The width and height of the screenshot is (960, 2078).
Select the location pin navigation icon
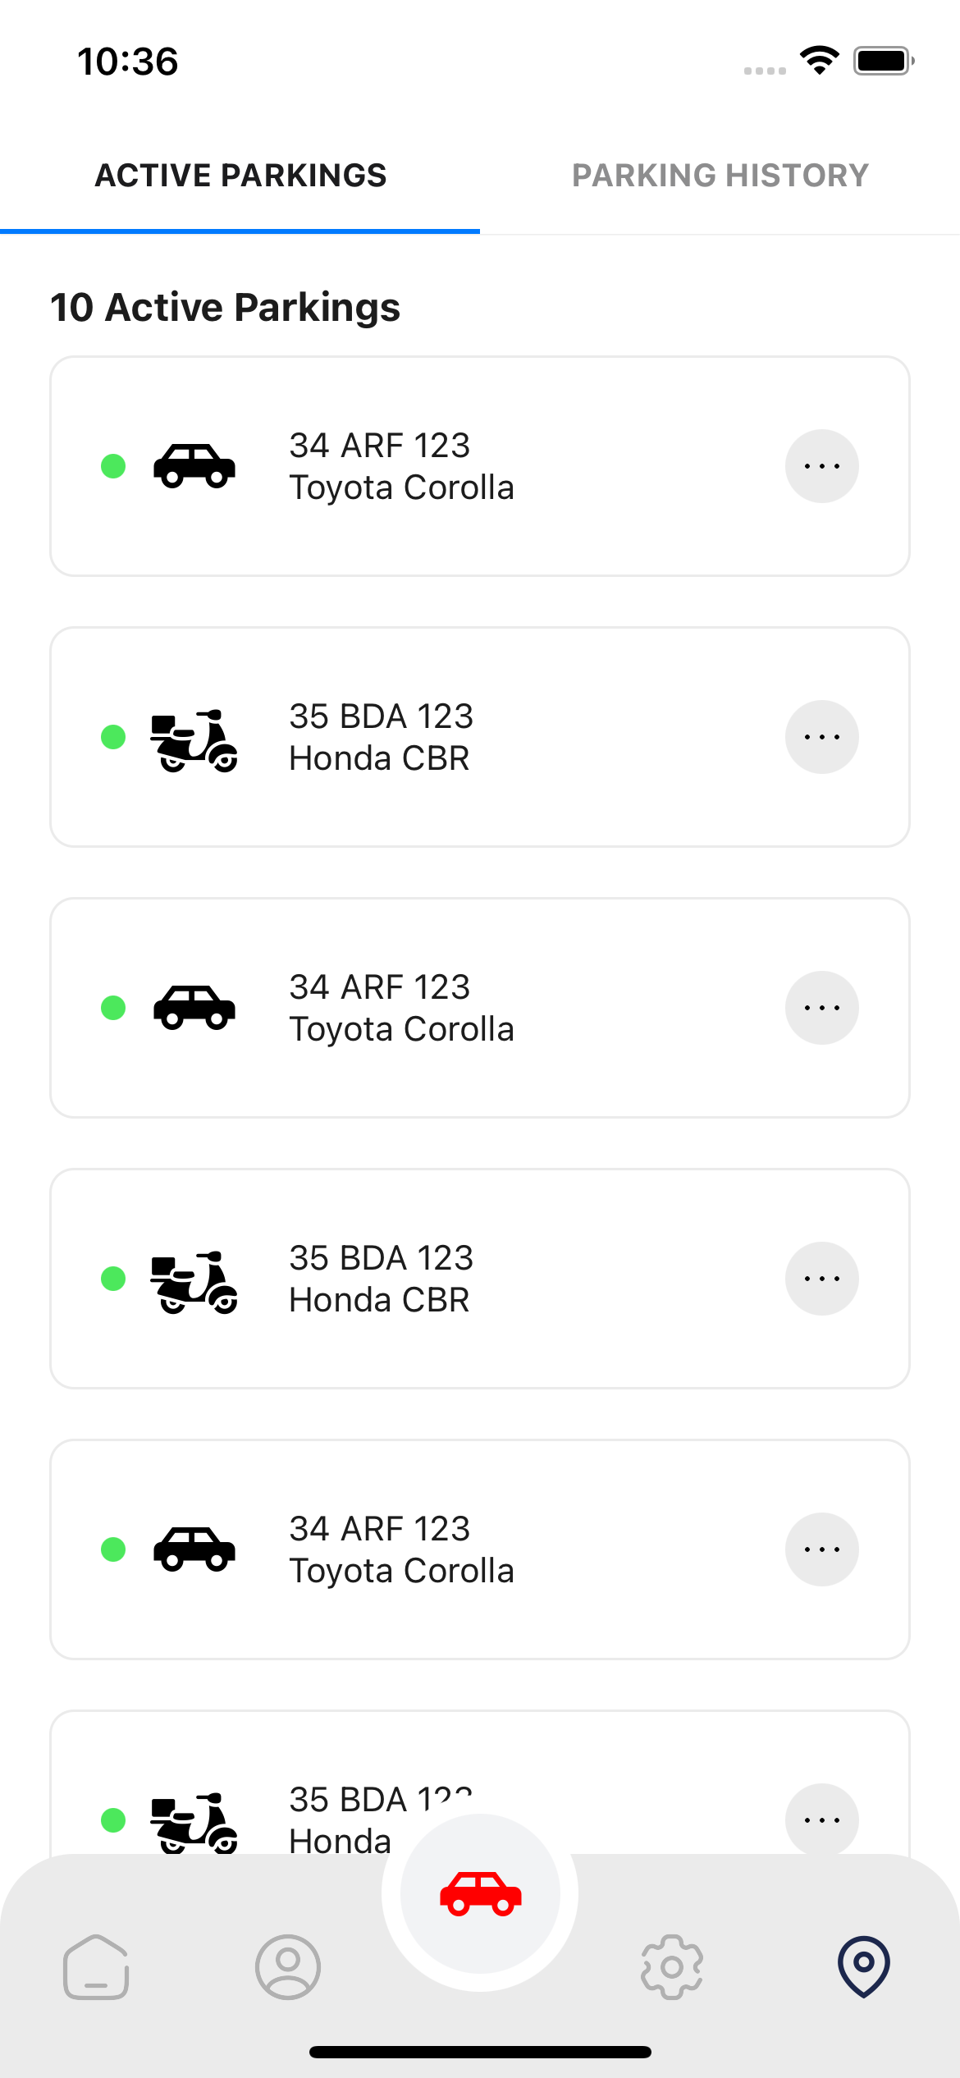coord(864,1966)
